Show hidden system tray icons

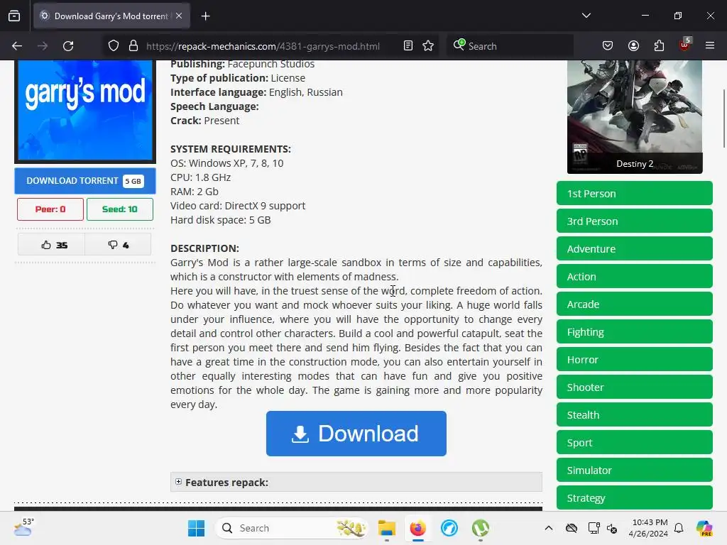(x=549, y=528)
